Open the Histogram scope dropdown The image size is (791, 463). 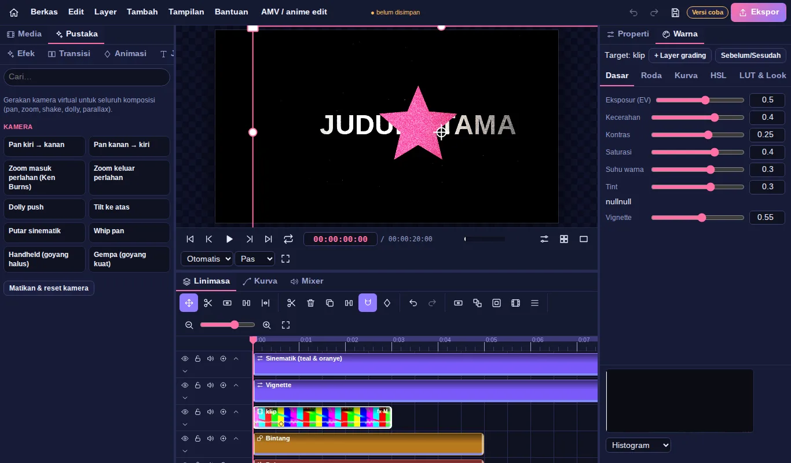tap(638, 445)
